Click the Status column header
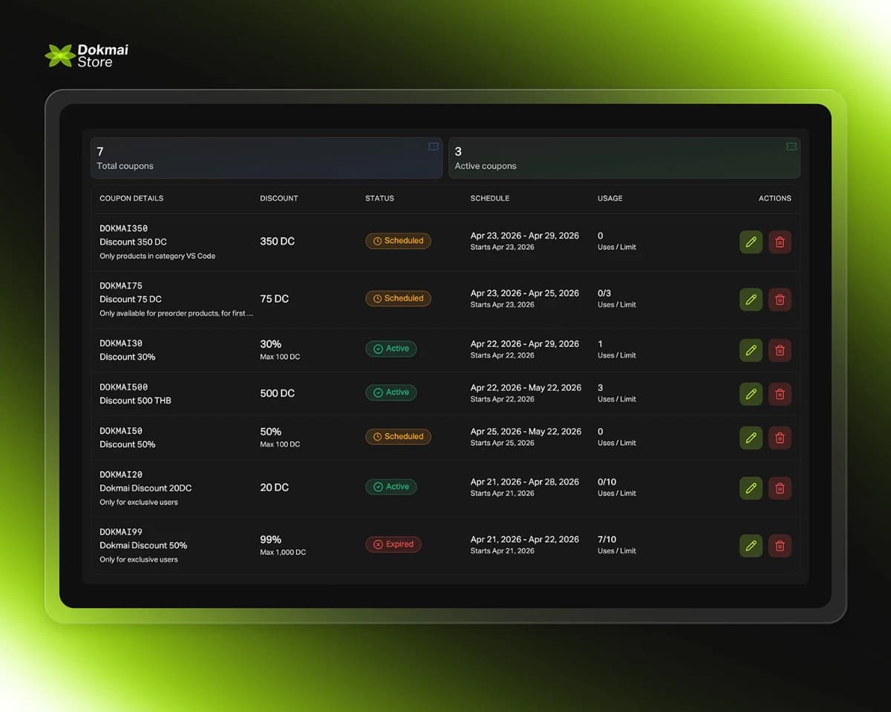The width and height of the screenshot is (891, 712). click(379, 198)
